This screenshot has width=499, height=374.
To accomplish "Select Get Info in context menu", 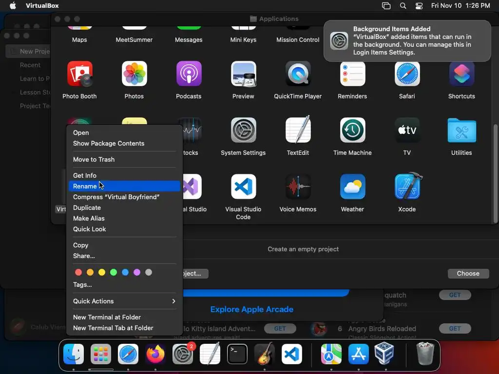I will tap(124, 175).
